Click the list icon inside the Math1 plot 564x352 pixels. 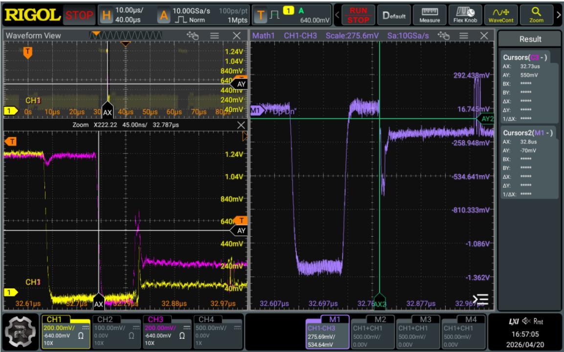click(480, 299)
